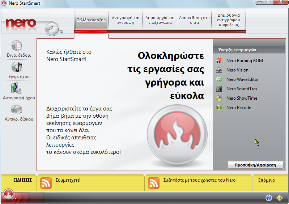Click the RSS icon beside Συζητήστε με τους χρήστες
Viewport: 289px width, 204px height.
pyautogui.click(x=153, y=183)
